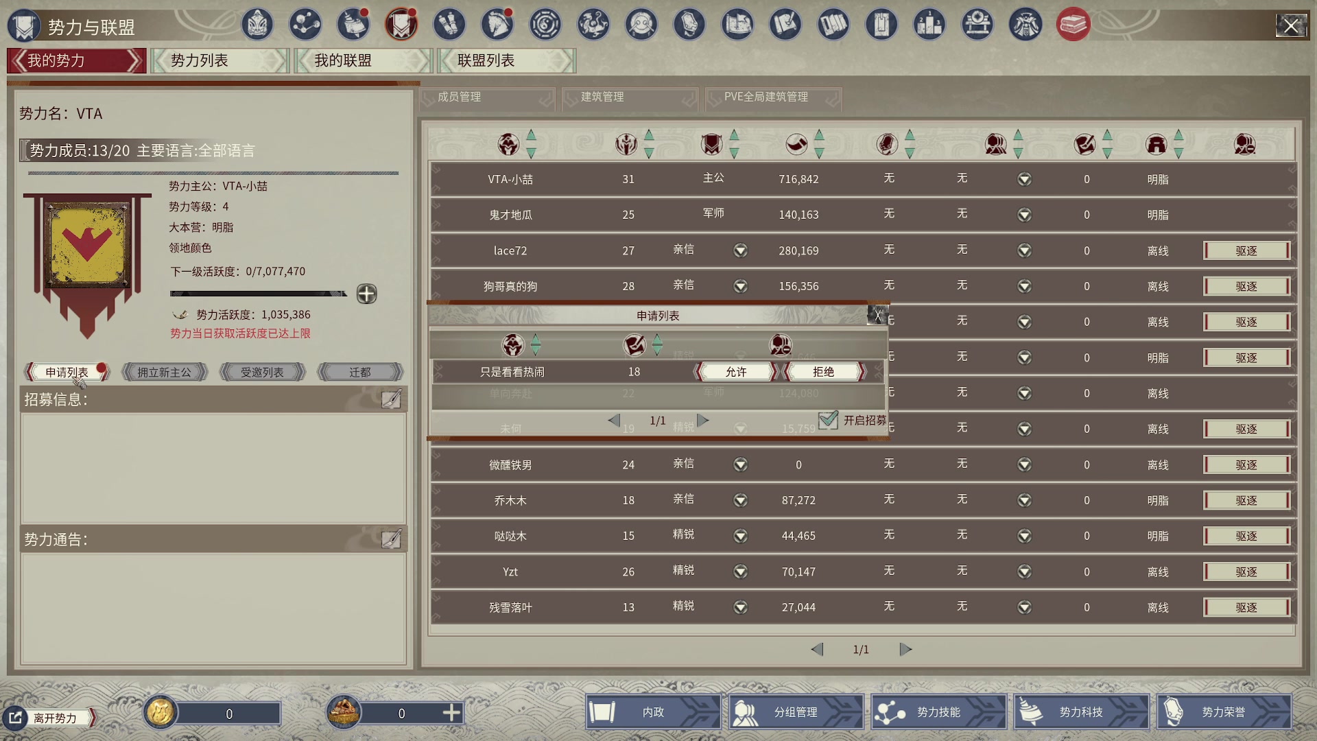Click 允许 to approve 只是看看热闹
This screenshot has width=1317, height=741.
pyautogui.click(x=736, y=372)
